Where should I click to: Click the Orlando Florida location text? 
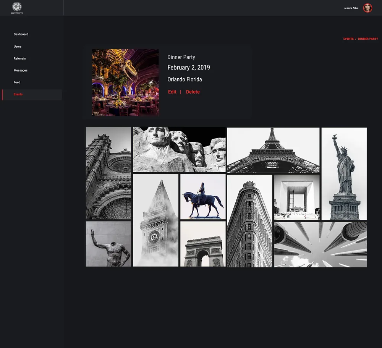point(185,79)
